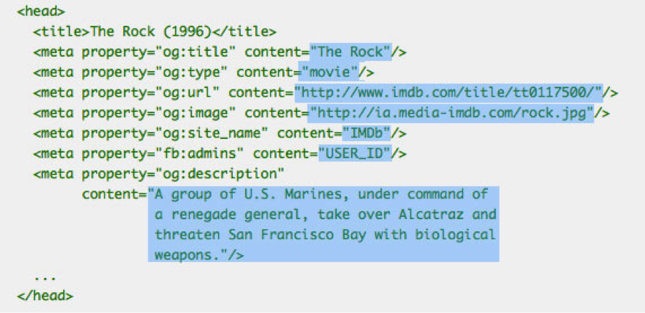Click description ending "weapons."
This screenshot has width=645, height=313.
click(191, 255)
